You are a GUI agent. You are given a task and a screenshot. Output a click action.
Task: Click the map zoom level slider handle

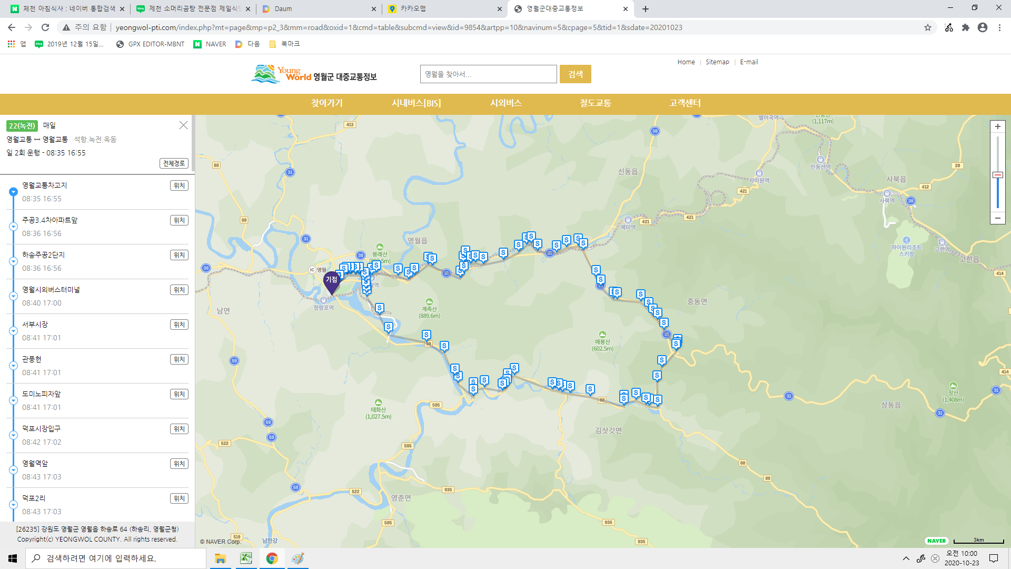point(997,175)
